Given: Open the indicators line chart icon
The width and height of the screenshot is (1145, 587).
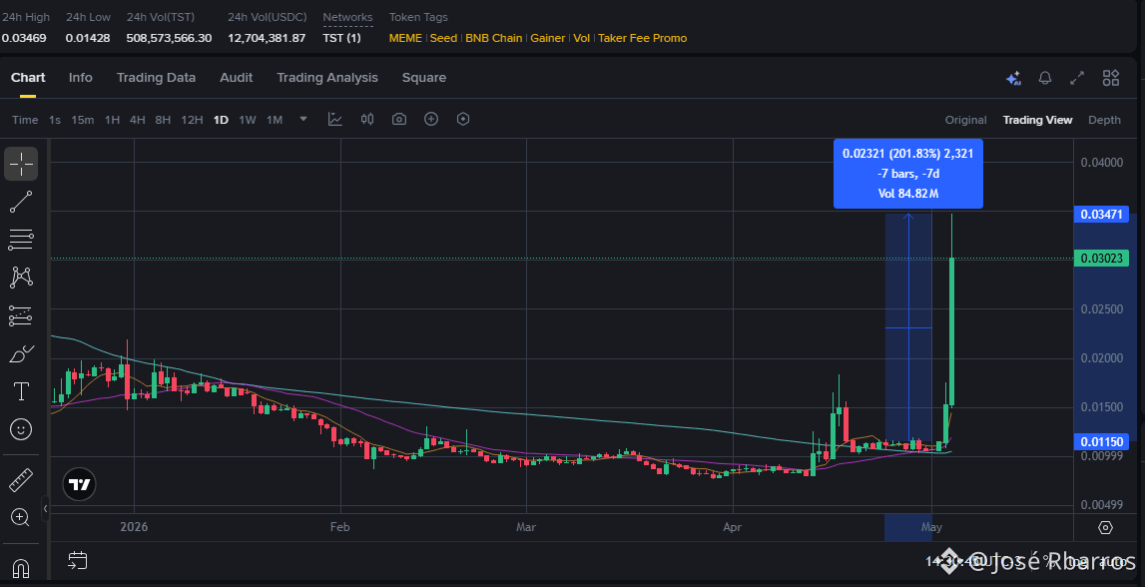Looking at the screenshot, I should [x=335, y=119].
